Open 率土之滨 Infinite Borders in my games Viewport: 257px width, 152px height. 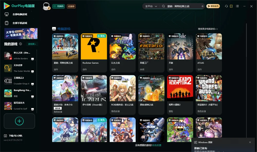point(19,56)
